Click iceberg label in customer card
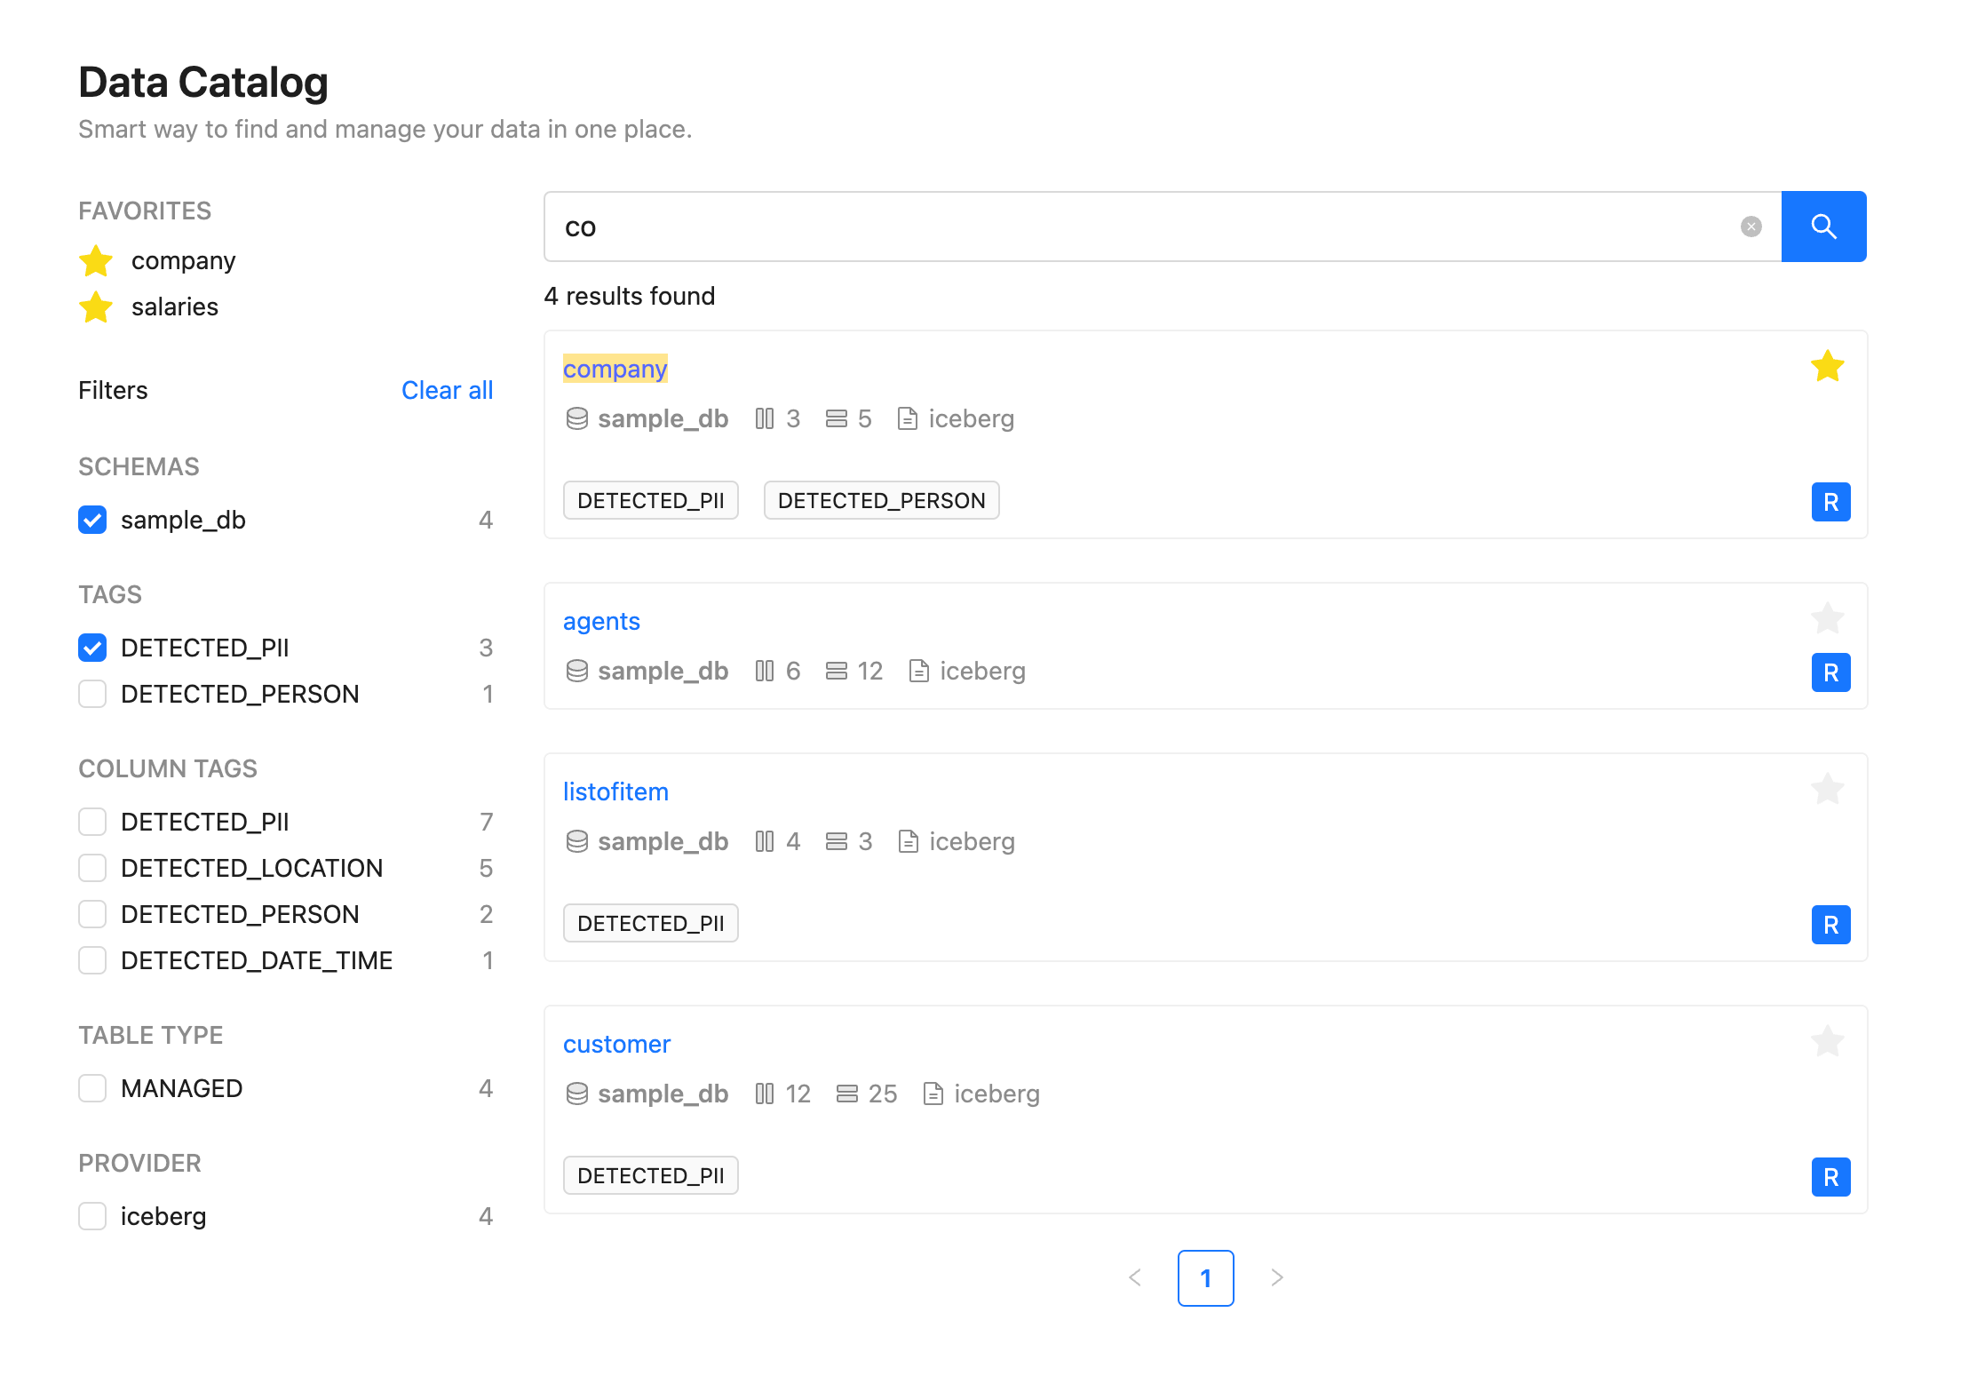The image size is (1969, 1392). [996, 1094]
